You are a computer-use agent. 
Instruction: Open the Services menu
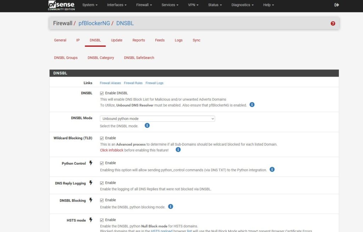(170, 5)
